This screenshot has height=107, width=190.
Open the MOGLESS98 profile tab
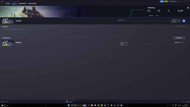tap(32, 4)
